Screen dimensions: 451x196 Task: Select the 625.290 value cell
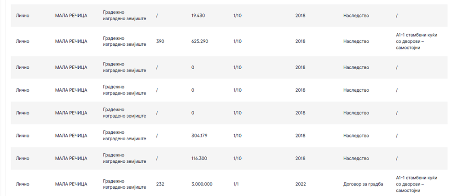(x=200, y=42)
